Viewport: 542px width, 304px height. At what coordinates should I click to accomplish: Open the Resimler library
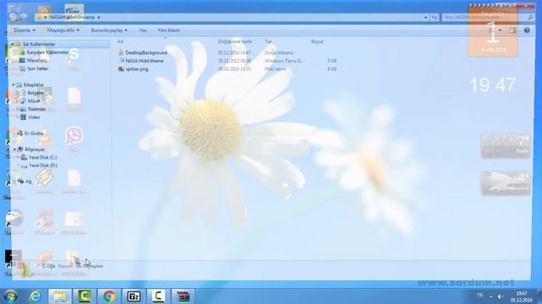pyautogui.click(x=36, y=109)
